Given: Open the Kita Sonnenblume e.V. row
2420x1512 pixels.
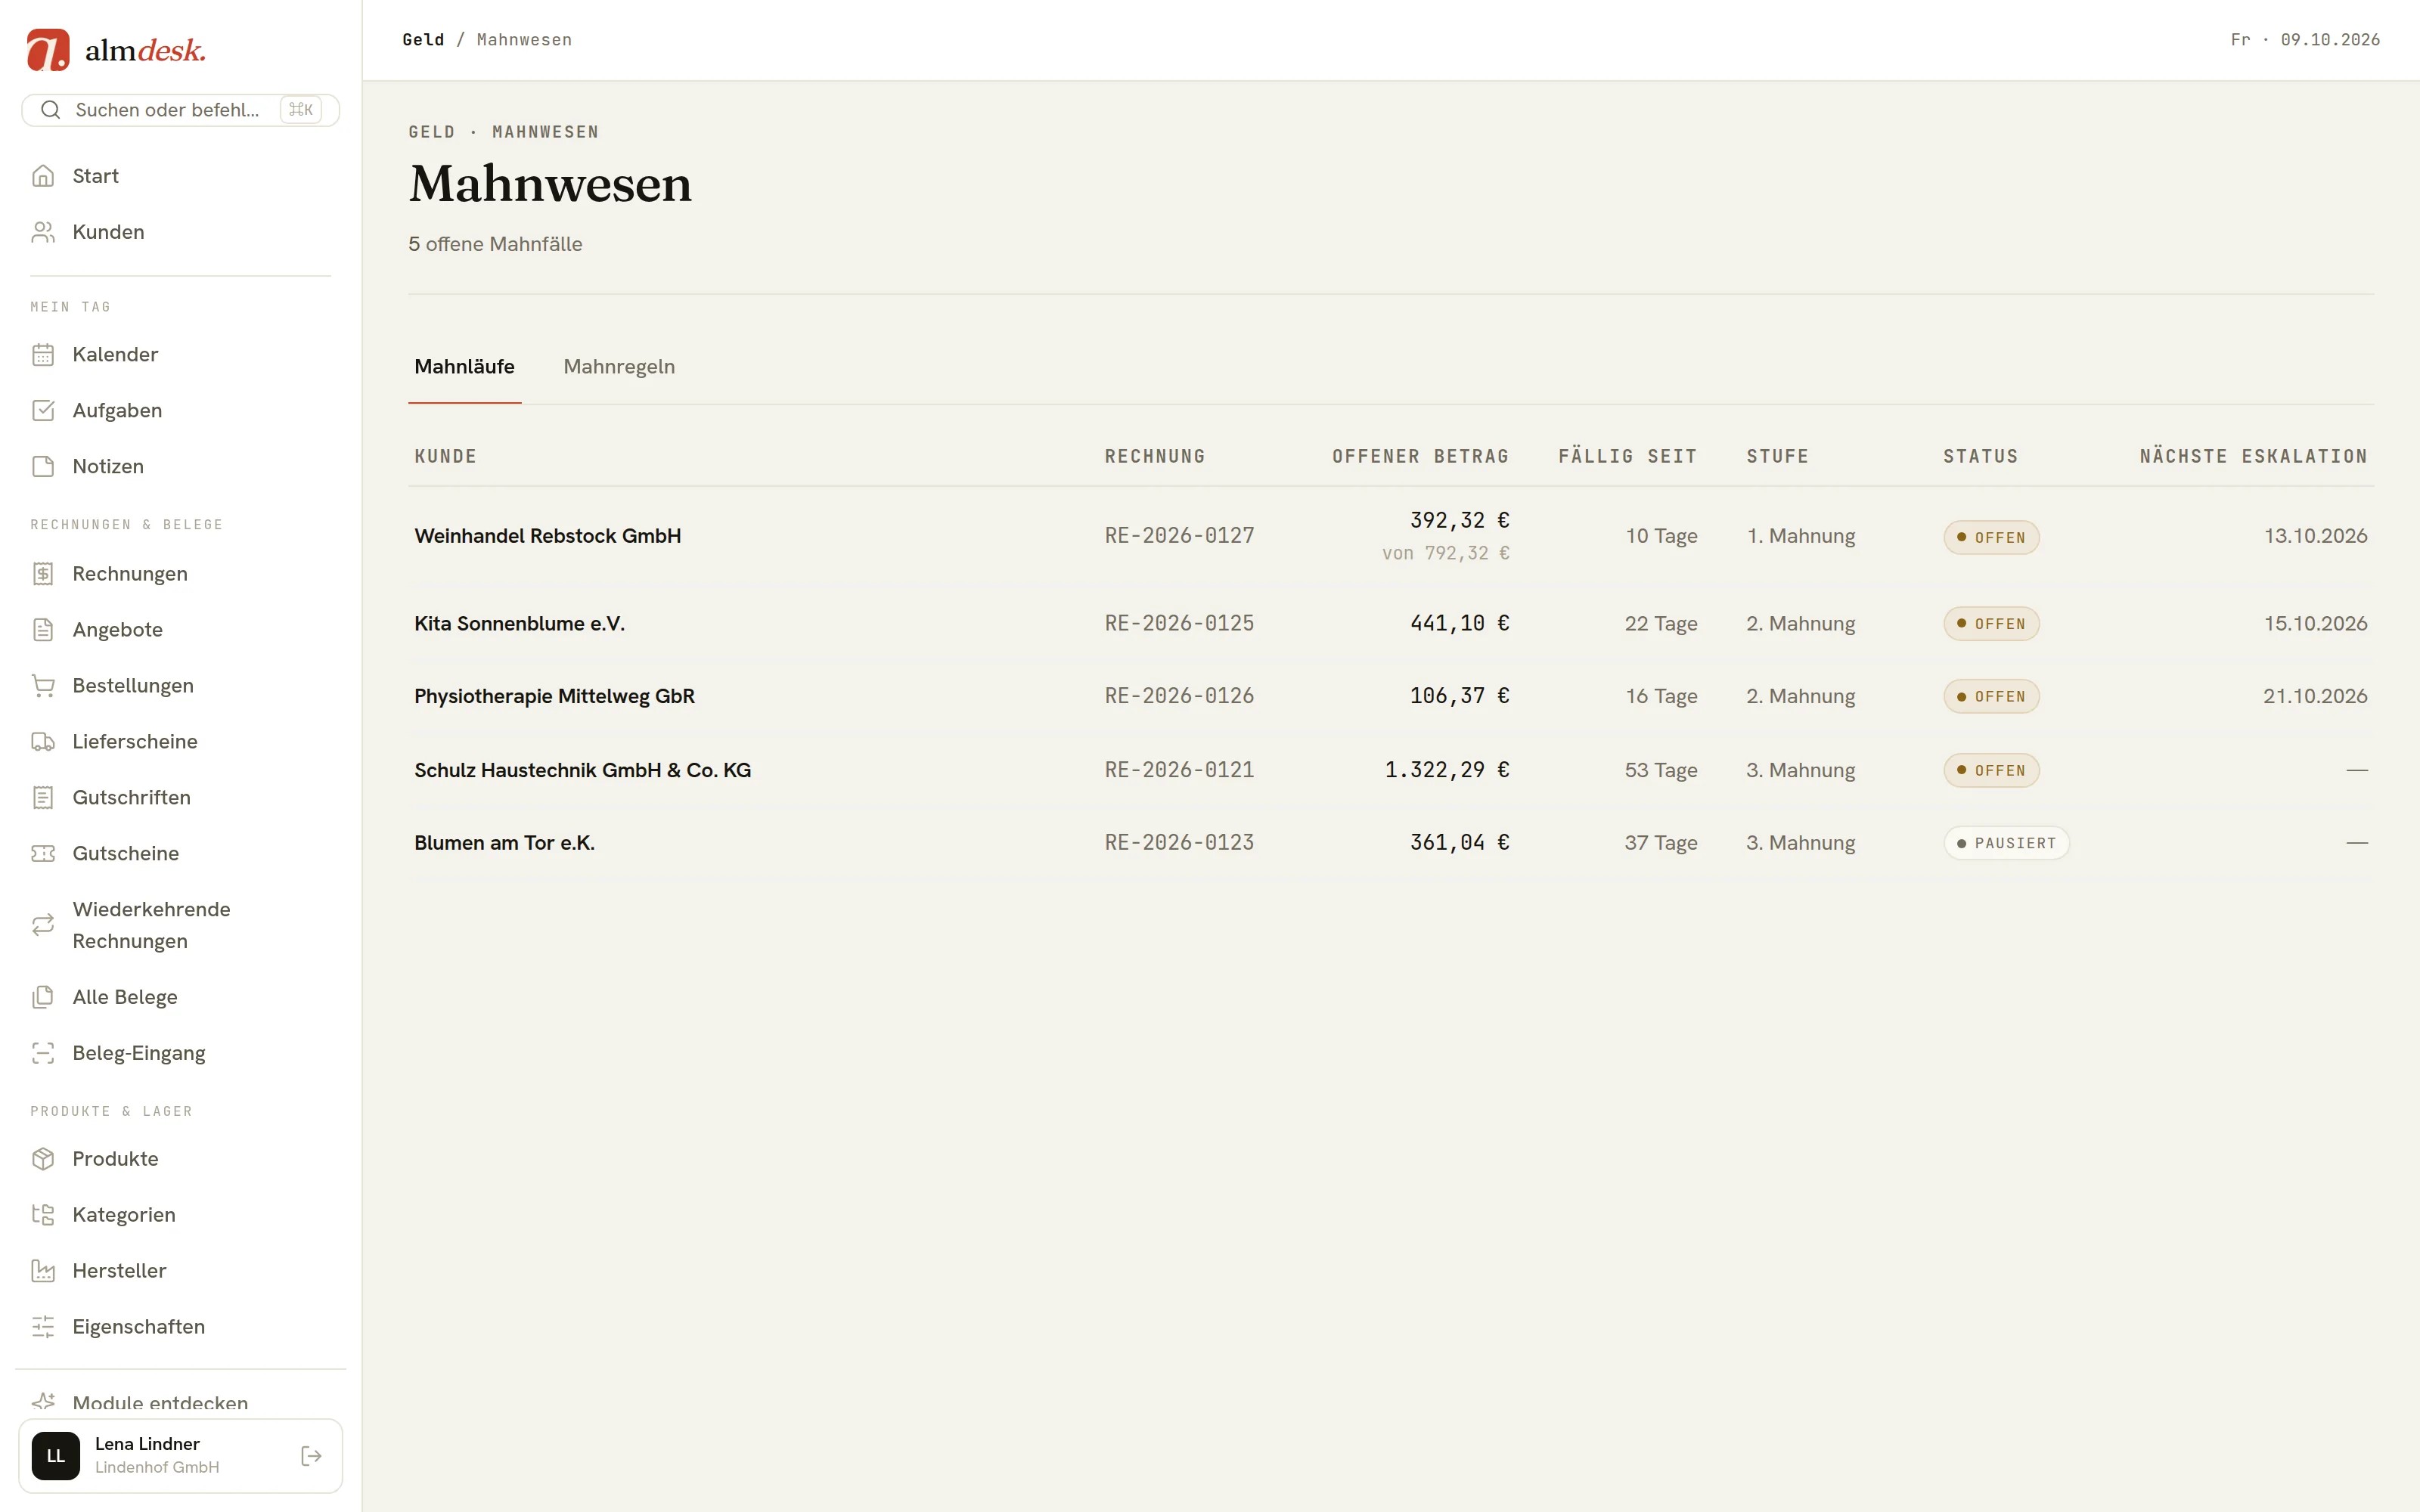Looking at the screenshot, I should tap(1390, 624).
